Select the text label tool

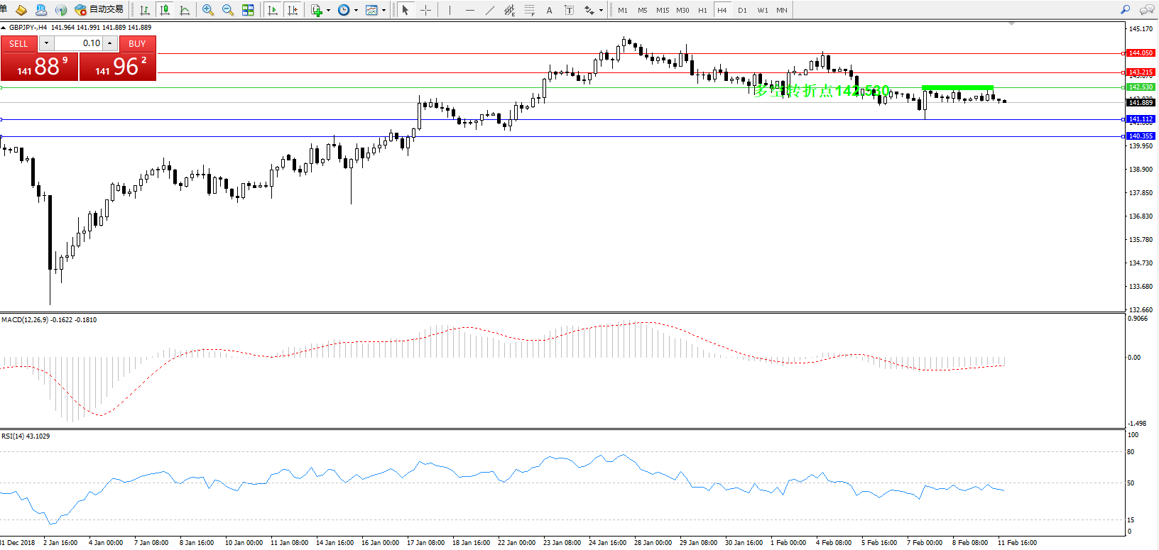[x=549, y=10]
